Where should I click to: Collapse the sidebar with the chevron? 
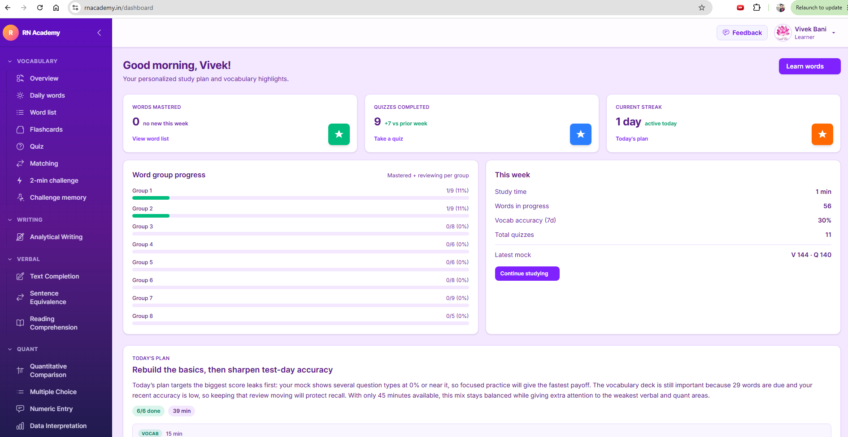click(99, 33)
